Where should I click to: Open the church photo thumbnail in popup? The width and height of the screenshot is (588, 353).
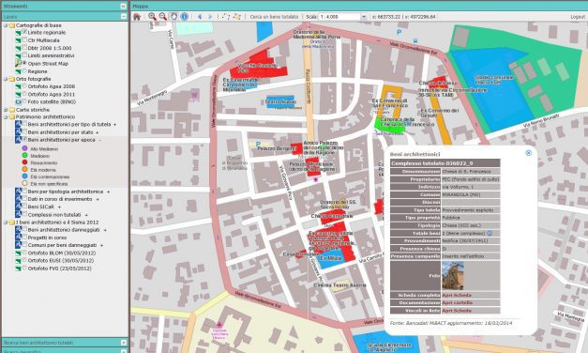pyautogui.click(x=453, y=276)
